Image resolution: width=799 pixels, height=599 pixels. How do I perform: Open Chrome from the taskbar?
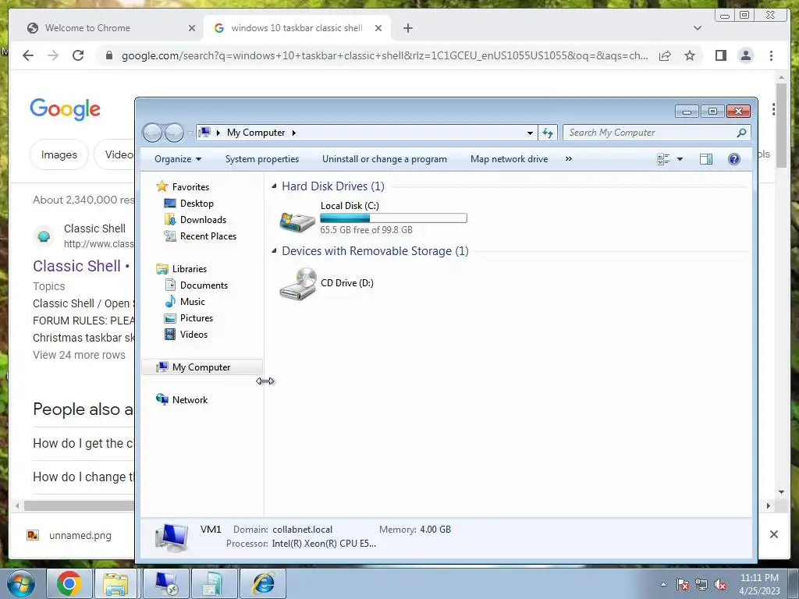(69, 583)
